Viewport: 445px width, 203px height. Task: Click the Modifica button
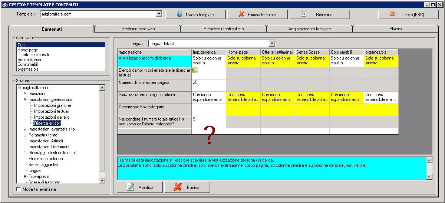(140, 187)
